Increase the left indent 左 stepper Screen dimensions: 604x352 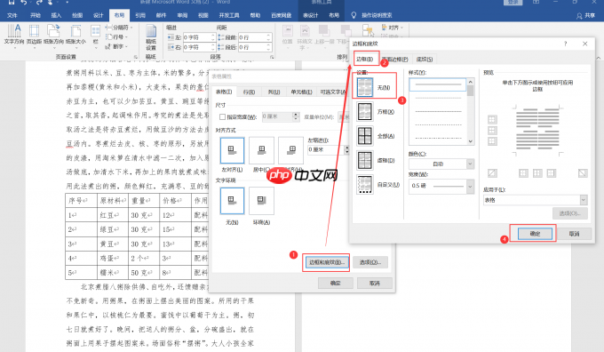click(x=212, y=35)
